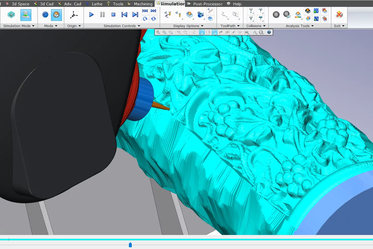Click the Exit simulation red-cross icon

click(339, 14)
